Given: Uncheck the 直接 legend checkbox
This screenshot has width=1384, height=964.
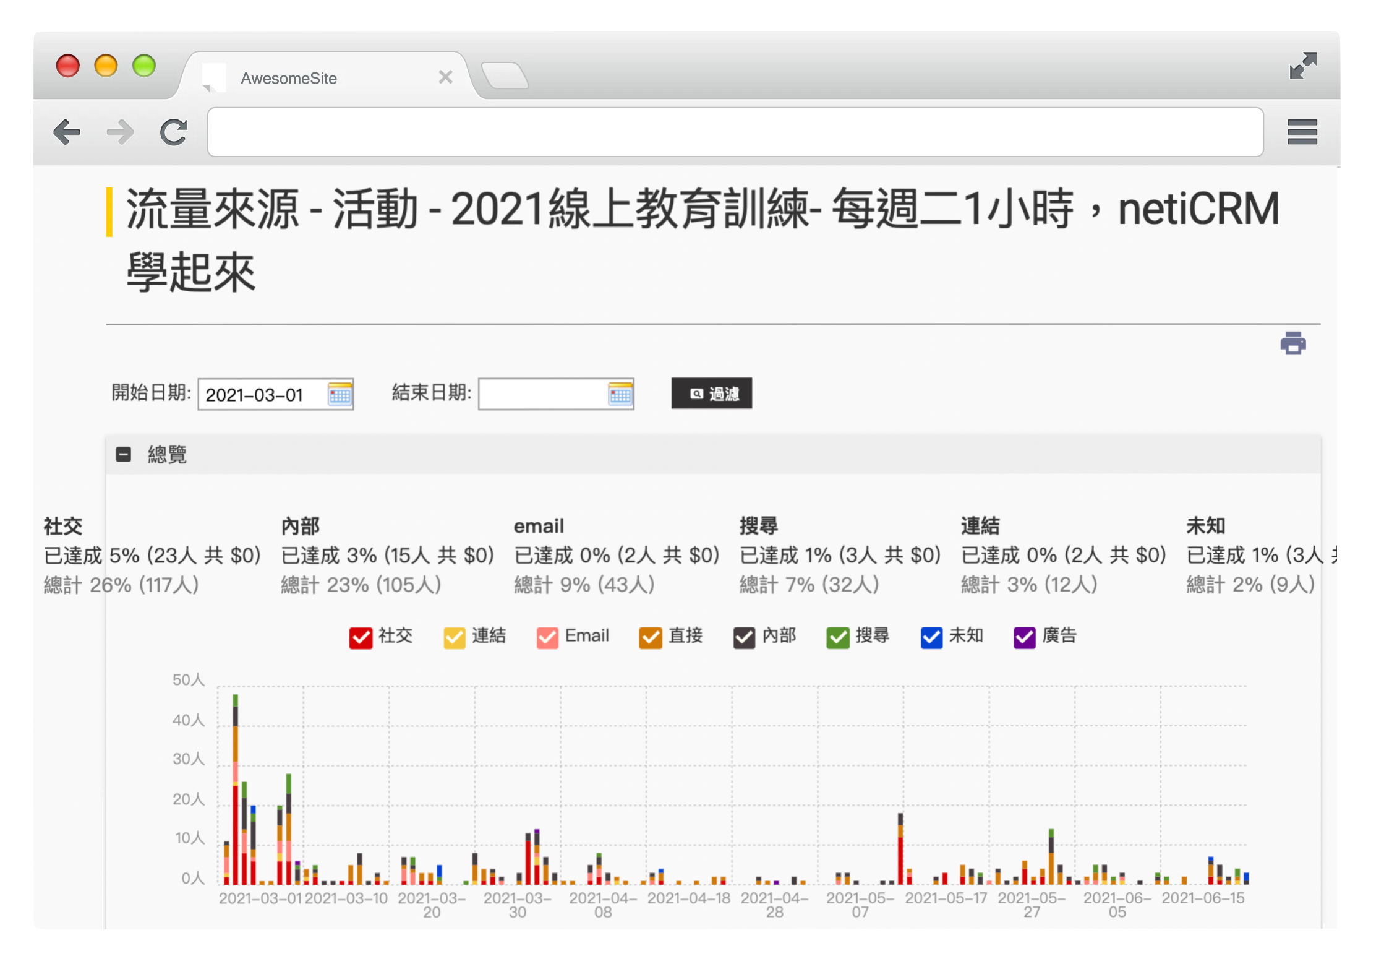Looking at the screenshot, I should [x=651, y=637].
